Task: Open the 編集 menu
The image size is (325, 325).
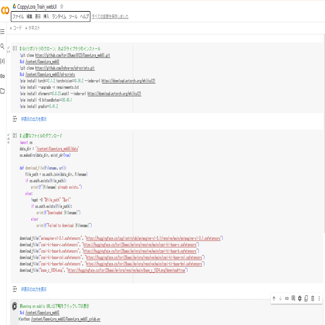Action: 29,16
